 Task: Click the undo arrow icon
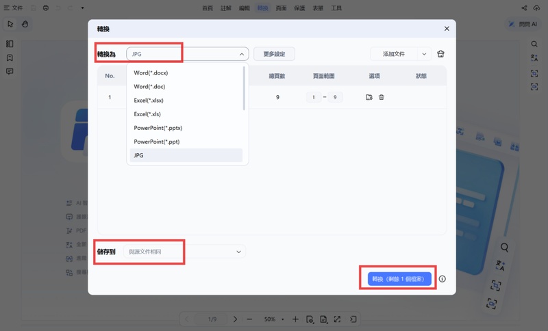pyautogui.click(x=58, y=8)
